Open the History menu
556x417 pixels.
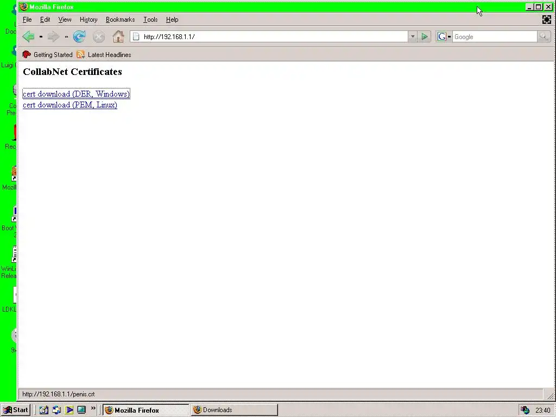(x=89, y=20)
